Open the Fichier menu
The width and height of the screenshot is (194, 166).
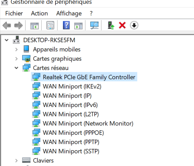(x=14, y=13)
